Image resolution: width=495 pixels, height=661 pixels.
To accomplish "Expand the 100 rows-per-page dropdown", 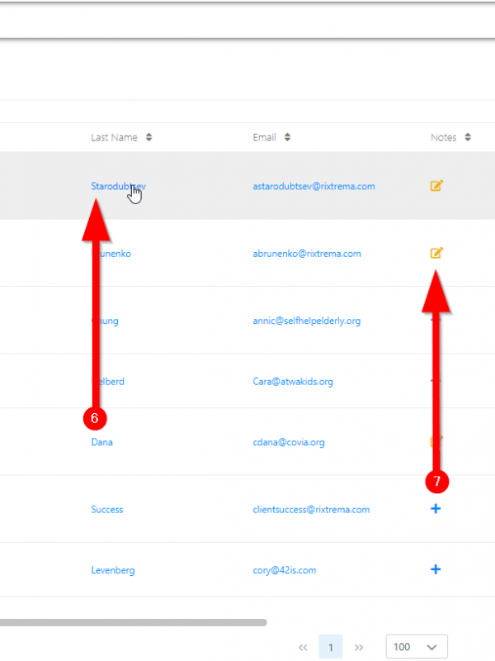I will pyautogui.click(x=417, y=647).
